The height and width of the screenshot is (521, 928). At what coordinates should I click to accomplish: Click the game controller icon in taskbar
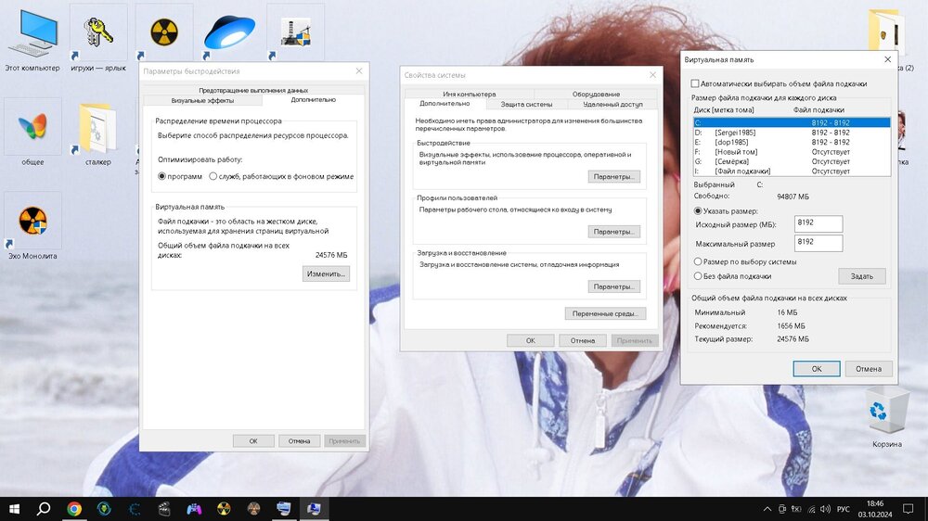(194, 508)
